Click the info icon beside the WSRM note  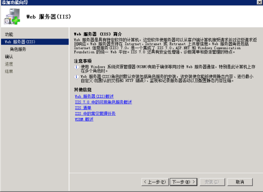76,67
